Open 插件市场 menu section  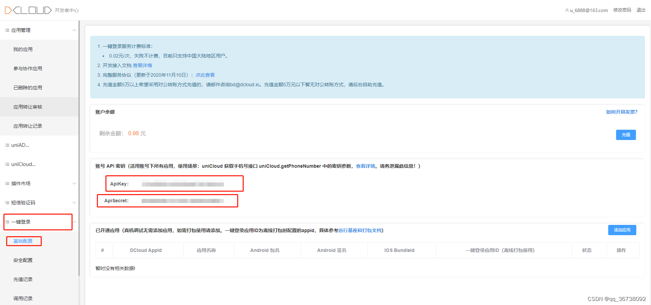click(x=21, y=183)
